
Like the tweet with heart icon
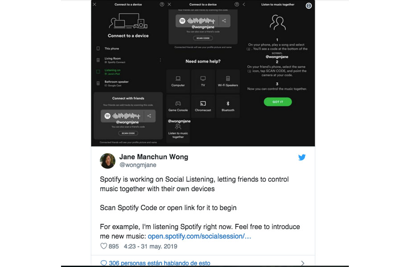click(x=103, y=246)
